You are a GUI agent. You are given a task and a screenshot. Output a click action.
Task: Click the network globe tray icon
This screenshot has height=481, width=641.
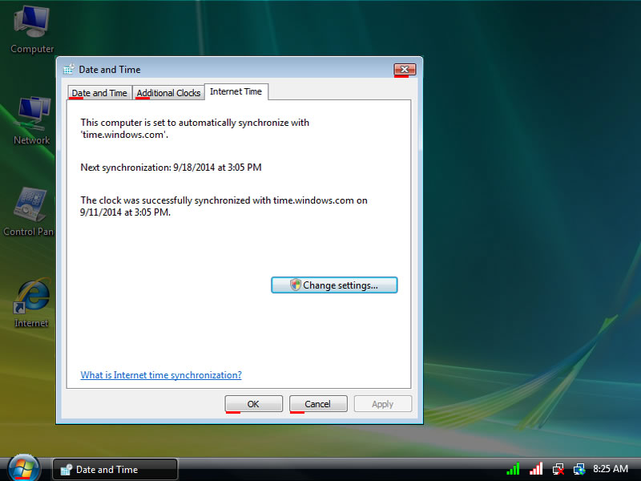coord(579,469)
